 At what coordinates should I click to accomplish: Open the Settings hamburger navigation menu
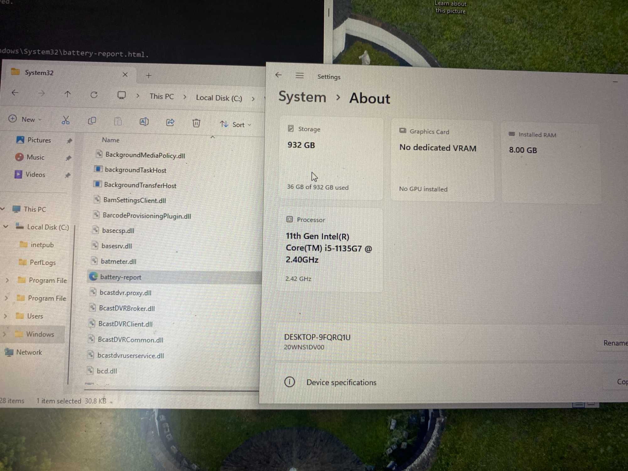(300, 76)
